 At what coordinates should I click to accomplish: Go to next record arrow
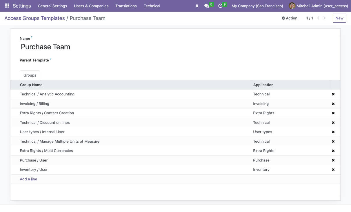[x=324, y=18]
